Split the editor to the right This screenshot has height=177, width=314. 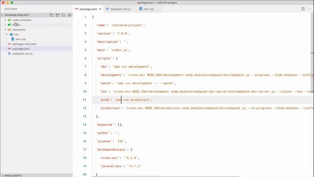(x=303, y=9)
